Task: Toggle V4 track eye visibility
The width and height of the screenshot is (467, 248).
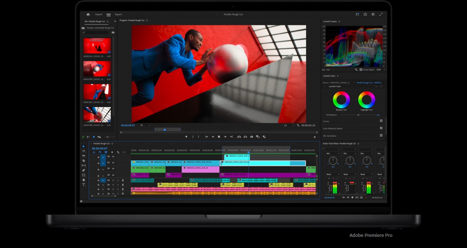Action: 113,156
